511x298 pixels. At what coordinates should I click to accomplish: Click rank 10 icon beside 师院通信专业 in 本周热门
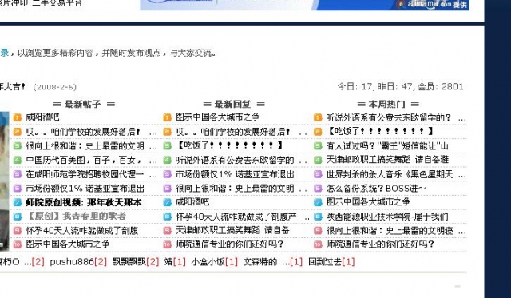pyautogui.click(x=318, y=244)
